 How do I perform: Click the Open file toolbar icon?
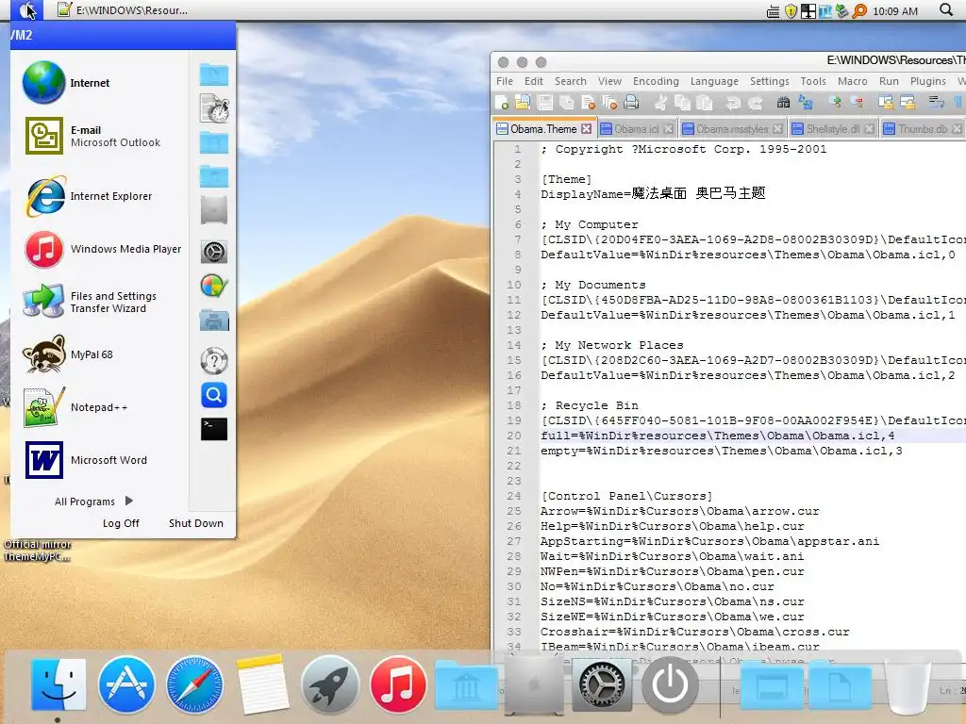click(523, 102)
